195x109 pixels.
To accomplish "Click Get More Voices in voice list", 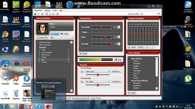I will (45, 42).
